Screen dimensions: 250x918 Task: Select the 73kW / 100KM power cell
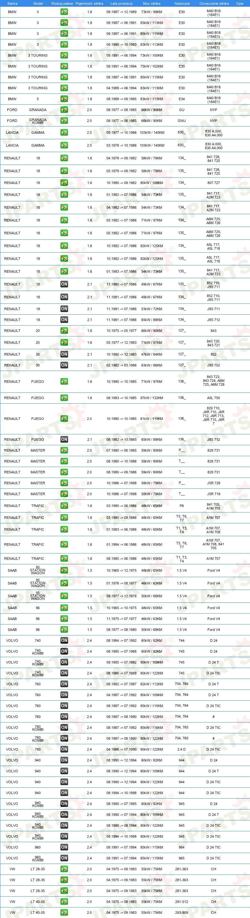click(152, 55)
